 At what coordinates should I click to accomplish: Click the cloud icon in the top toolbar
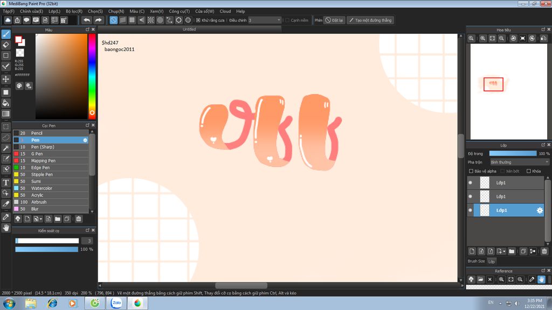(8, 20)
